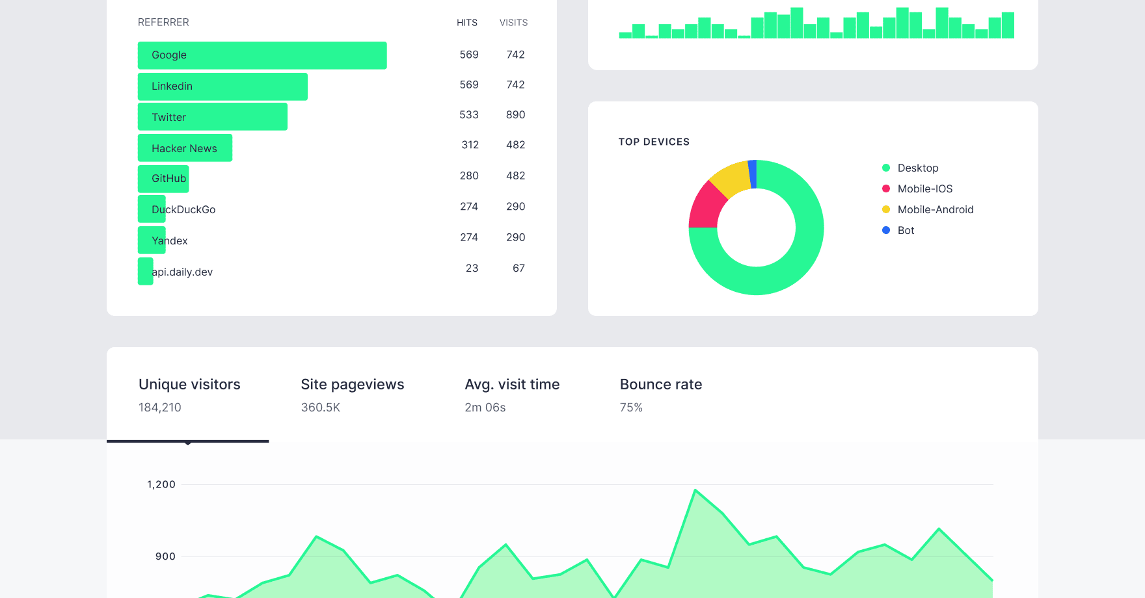The width and height of the screenshot is (1145, 598).
Task: Sort referrers by the HITS column
Action: (x=467, y=23)
